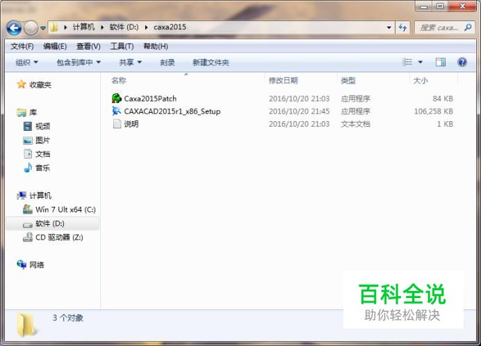This screenshot has width=481, height=346.
Task: Click the film icon beside 视频
Action: click(28, 126)
